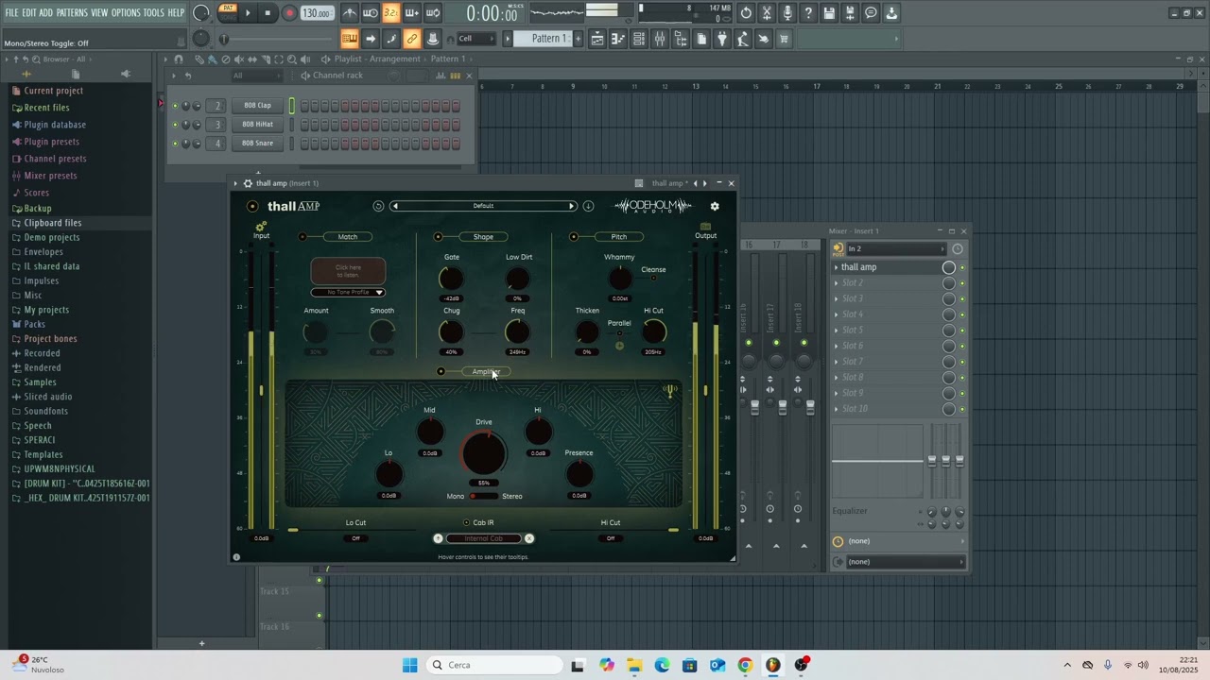
Task: Open File Explorer in Windows taskbar
Action: [x=634, y=665]
